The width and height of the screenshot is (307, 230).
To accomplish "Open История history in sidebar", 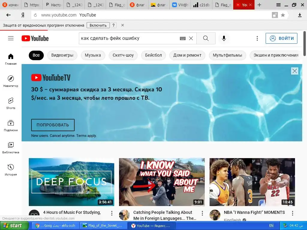I will pos(11,170).
